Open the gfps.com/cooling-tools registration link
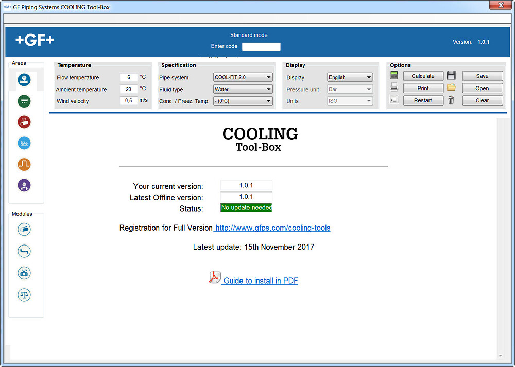The image size is (515, 367). click(272, 228)
